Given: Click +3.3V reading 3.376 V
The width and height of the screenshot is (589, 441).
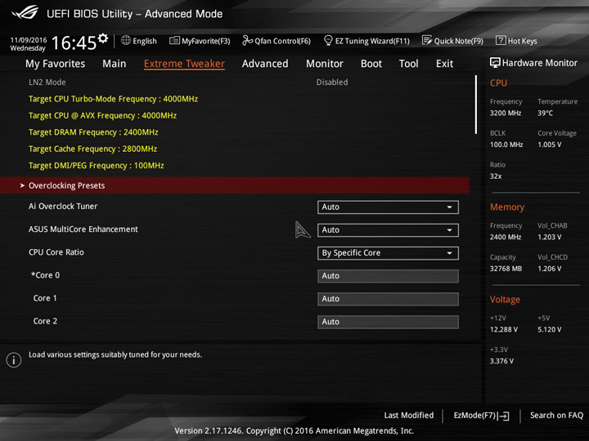Looking at the screenshot, I should tap(501, 361).
